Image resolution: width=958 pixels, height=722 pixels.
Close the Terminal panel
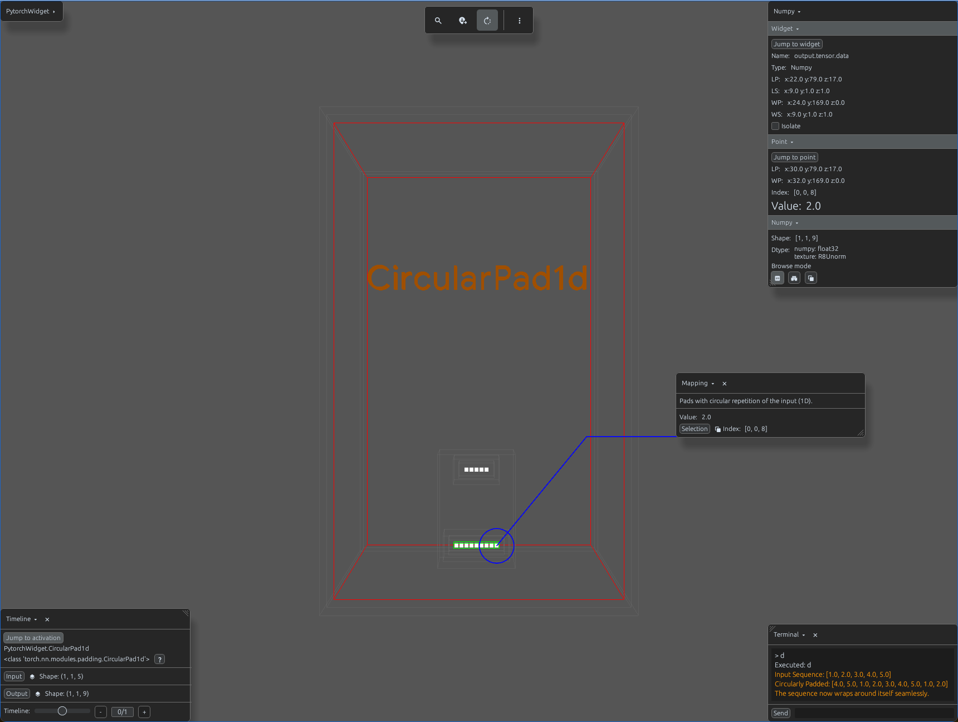[815, 635]
